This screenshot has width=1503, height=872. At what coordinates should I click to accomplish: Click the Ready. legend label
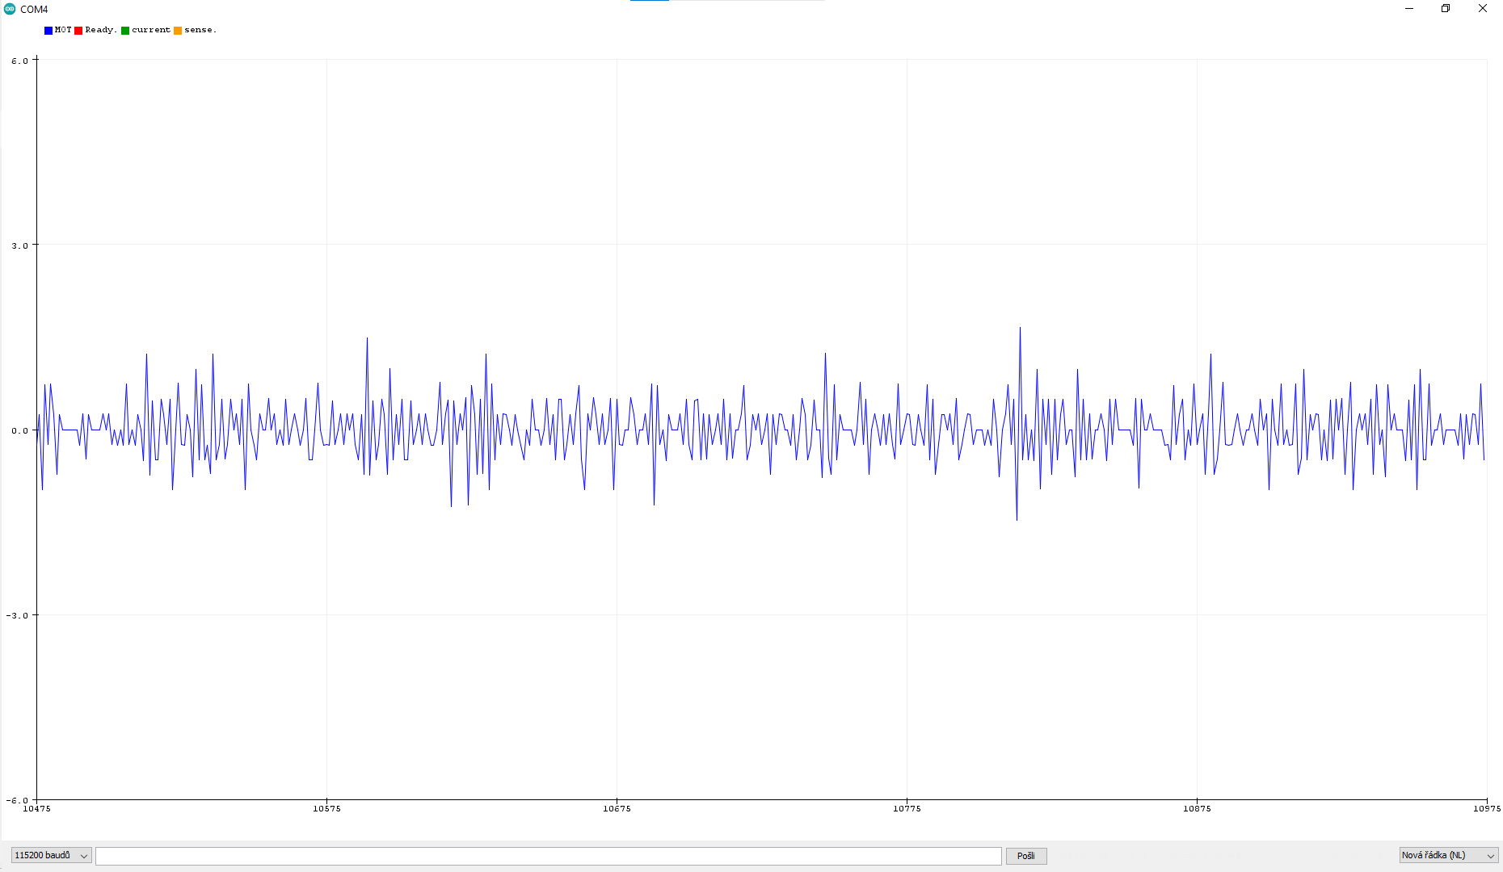click(x=101, y=30)
